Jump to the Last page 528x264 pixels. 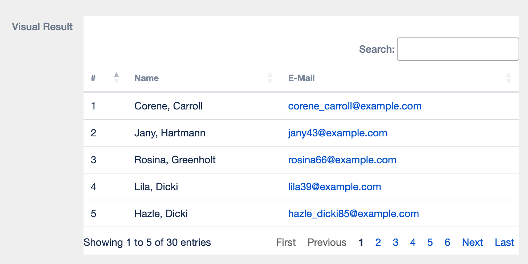tap(504, 243)
